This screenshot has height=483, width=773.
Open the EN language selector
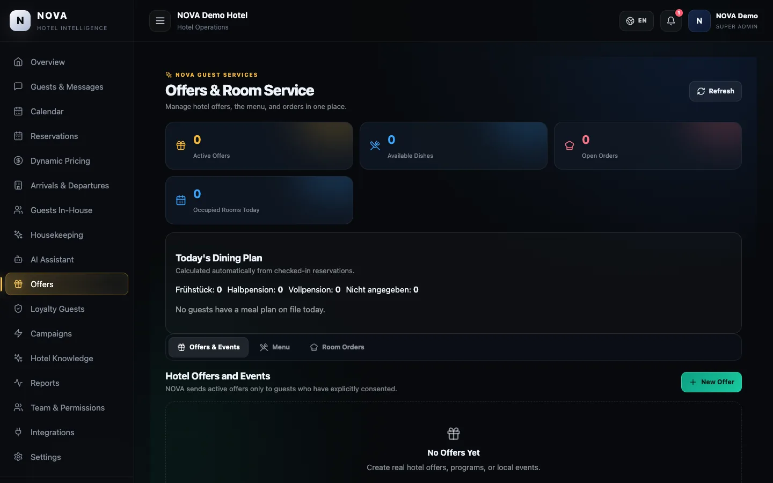click(637, 21)
